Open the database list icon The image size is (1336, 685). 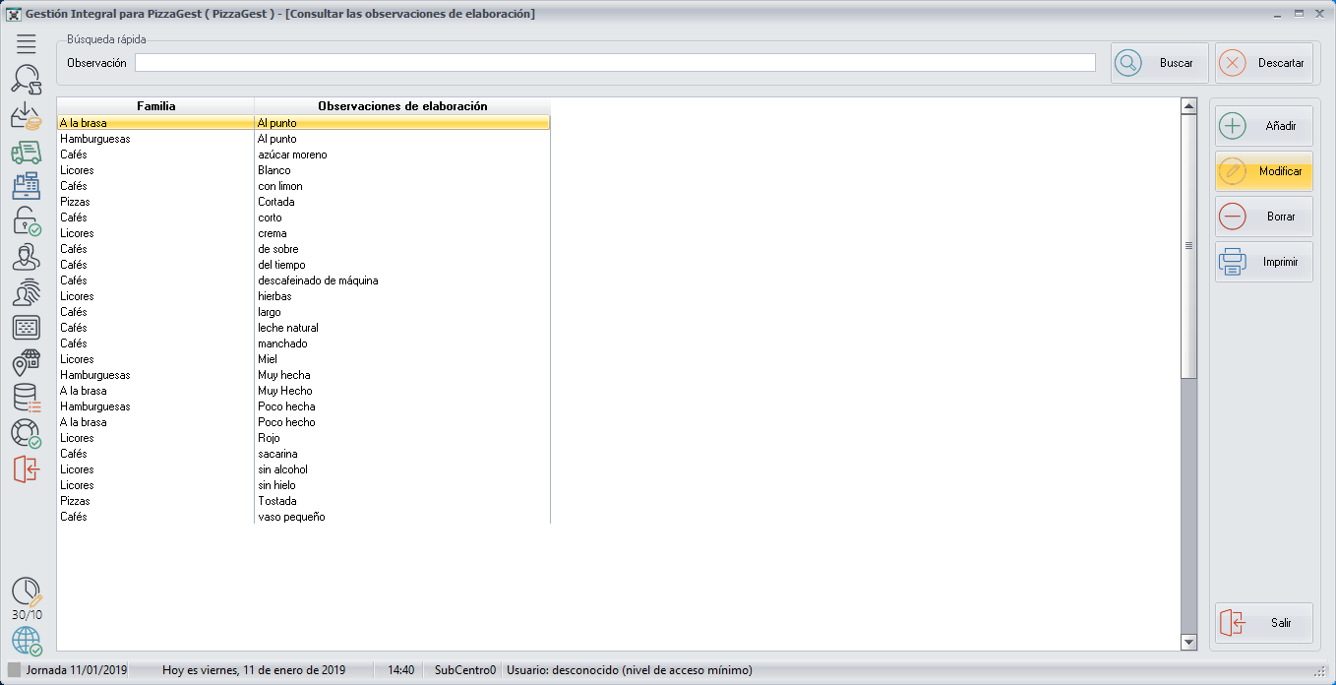(x=27, y=398)
